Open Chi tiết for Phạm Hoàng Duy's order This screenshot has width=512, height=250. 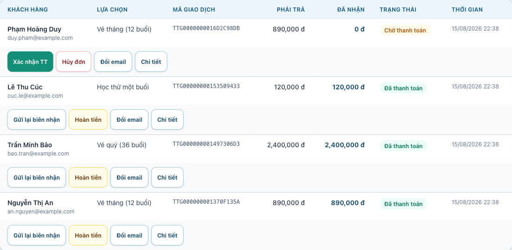pyautogui.click(x=151, y=62)
